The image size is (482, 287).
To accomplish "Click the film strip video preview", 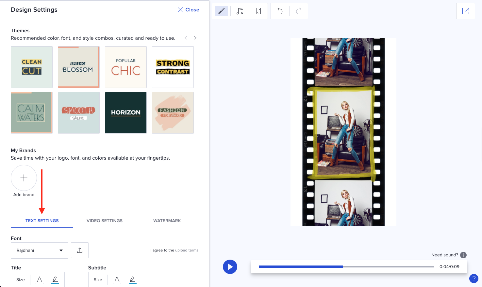I will [343, 132].
